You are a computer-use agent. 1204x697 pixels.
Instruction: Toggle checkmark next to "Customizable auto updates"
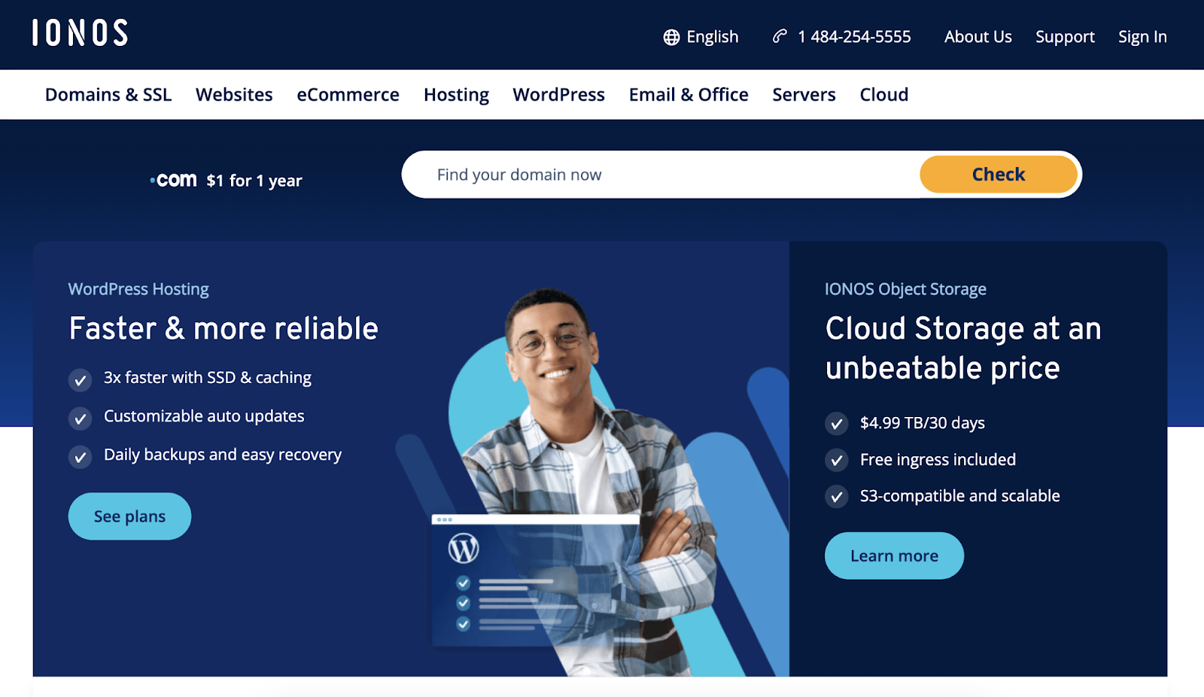[80, 419]
